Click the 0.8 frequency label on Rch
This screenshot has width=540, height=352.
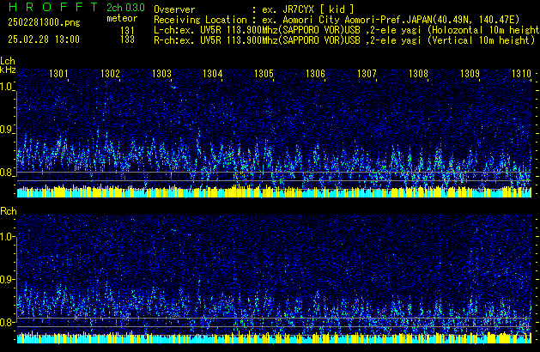click(6, 322)
